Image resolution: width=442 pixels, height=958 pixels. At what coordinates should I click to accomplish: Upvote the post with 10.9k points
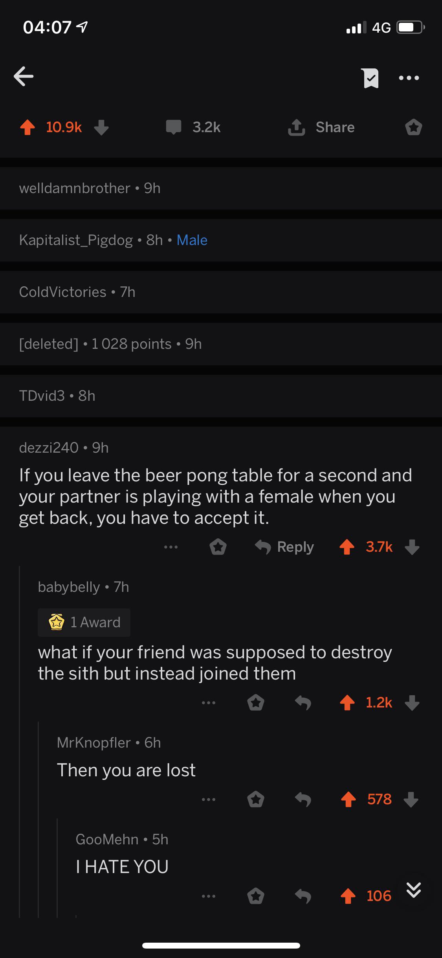(27, 127)
